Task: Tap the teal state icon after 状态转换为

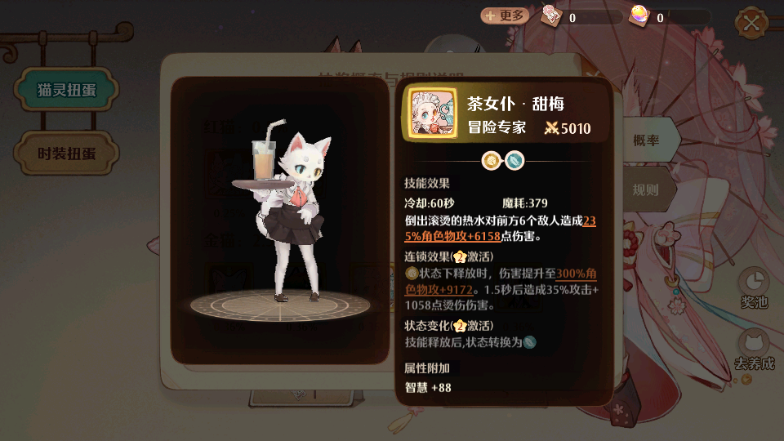Action: coord(529,342)
